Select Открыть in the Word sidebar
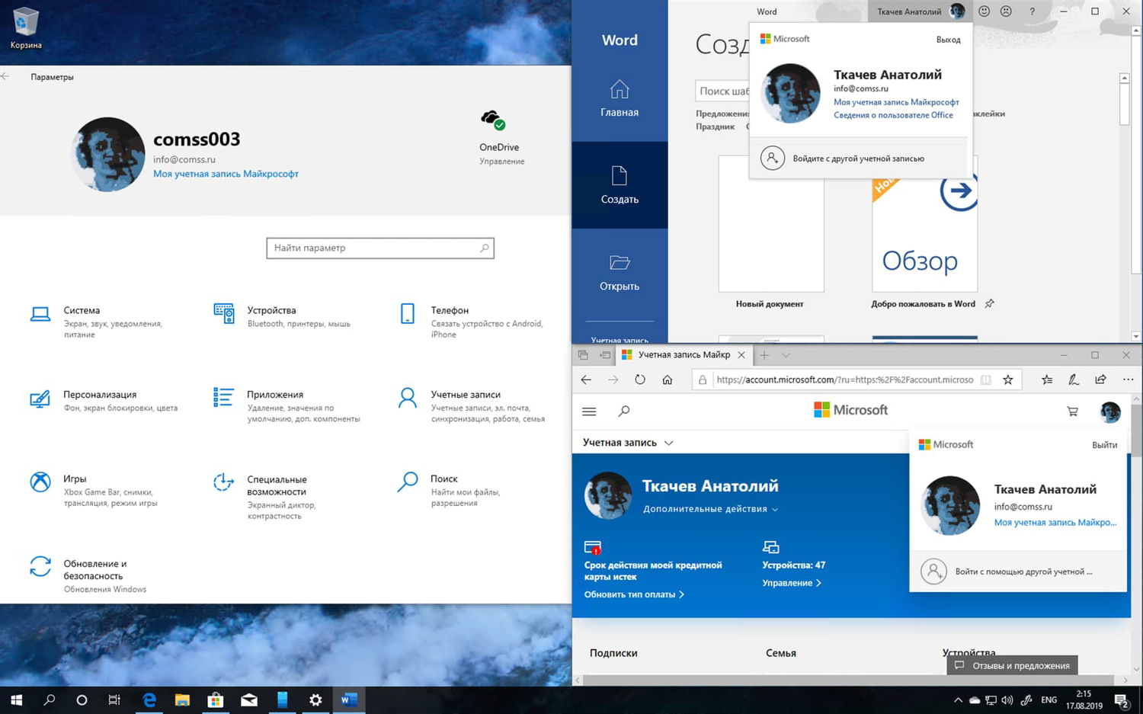 pyautogui.click(x=620, y=273)
